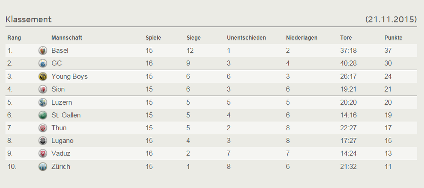The image size is (424, 188).
Task: Click the Siege column header
Action: tap(194, 38)
